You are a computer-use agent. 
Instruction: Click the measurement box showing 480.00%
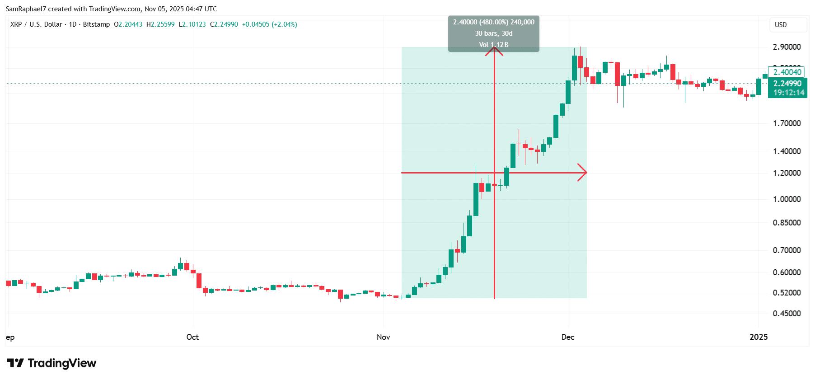tap(493, 22)
